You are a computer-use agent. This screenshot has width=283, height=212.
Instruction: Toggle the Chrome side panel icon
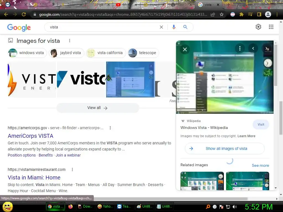point(259,14)
